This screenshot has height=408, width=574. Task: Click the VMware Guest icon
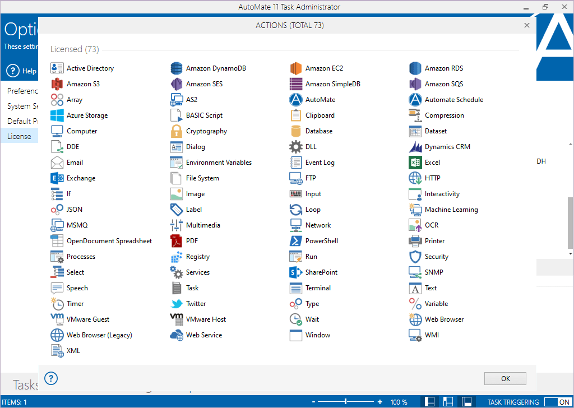tap(57, 319)
